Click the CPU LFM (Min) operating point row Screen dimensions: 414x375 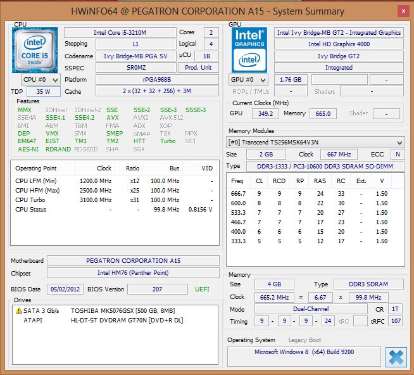click(115, 181)
